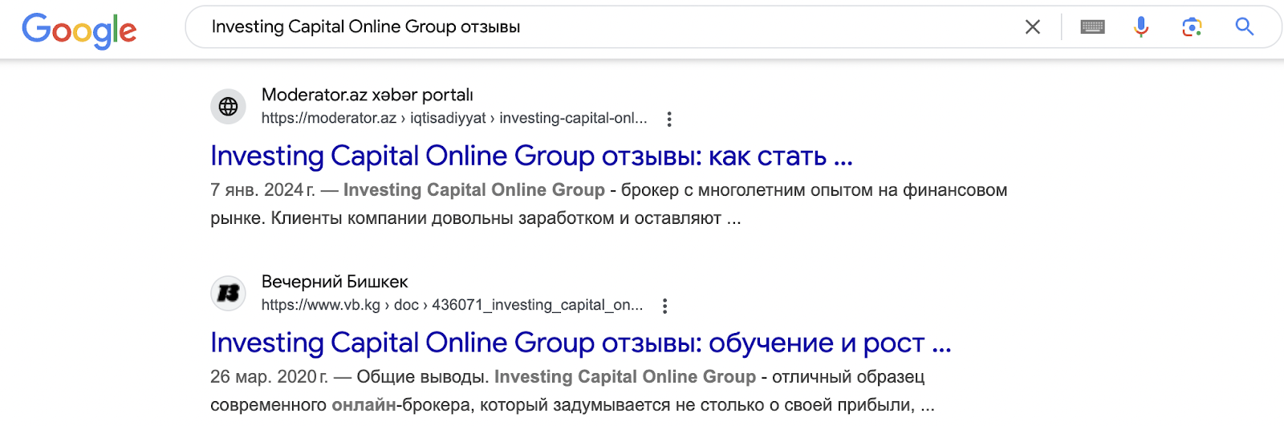Viewport: 1284px width, 426px height.
Task: Click the '26 мар. 2020 г.' snippet date
Action: (269, 377)
